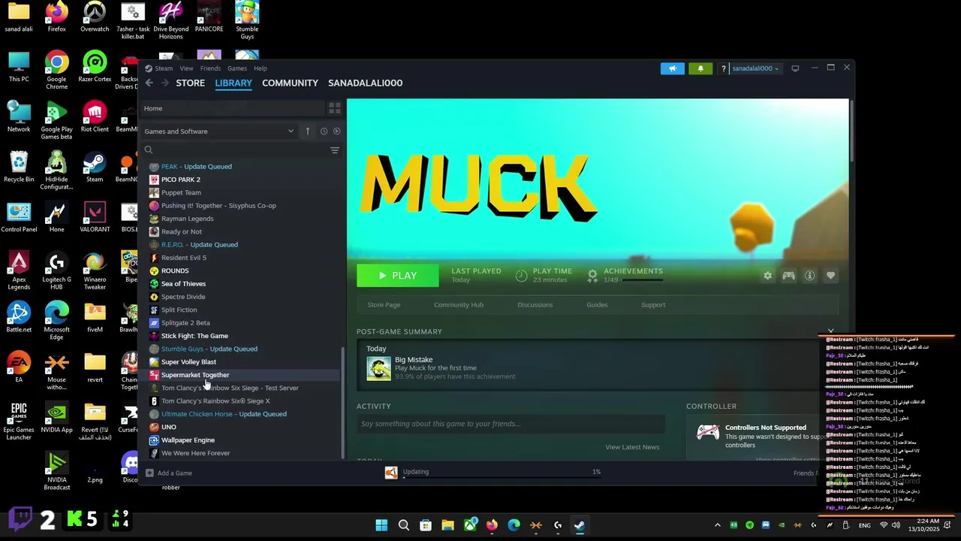Click the Steam help question mark icon
This screenshot has width=961, height=541.
pyautogui.click(x=723, y=68)
